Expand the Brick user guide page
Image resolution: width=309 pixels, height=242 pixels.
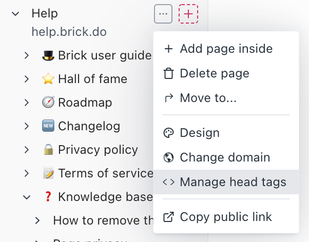point(27,55)
